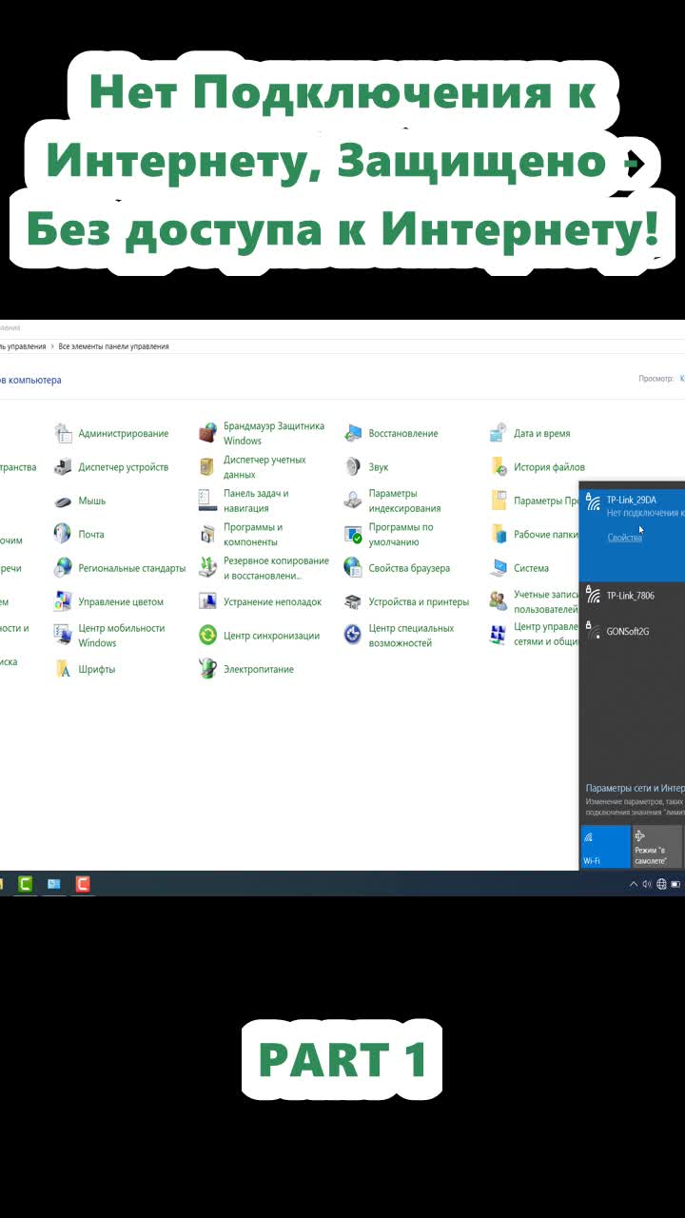Click Все элементы панели управления breadcrumb
The image size is (685, 1218).
coord(114,347)
